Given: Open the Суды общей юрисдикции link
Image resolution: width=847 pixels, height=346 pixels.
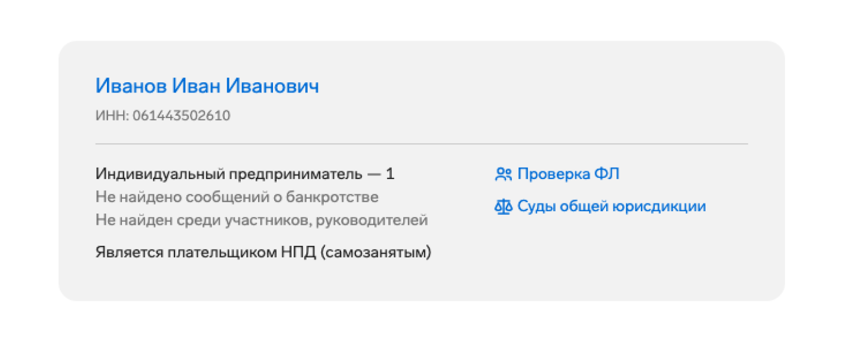Looking at the screenshot, I should coord(611,206).
